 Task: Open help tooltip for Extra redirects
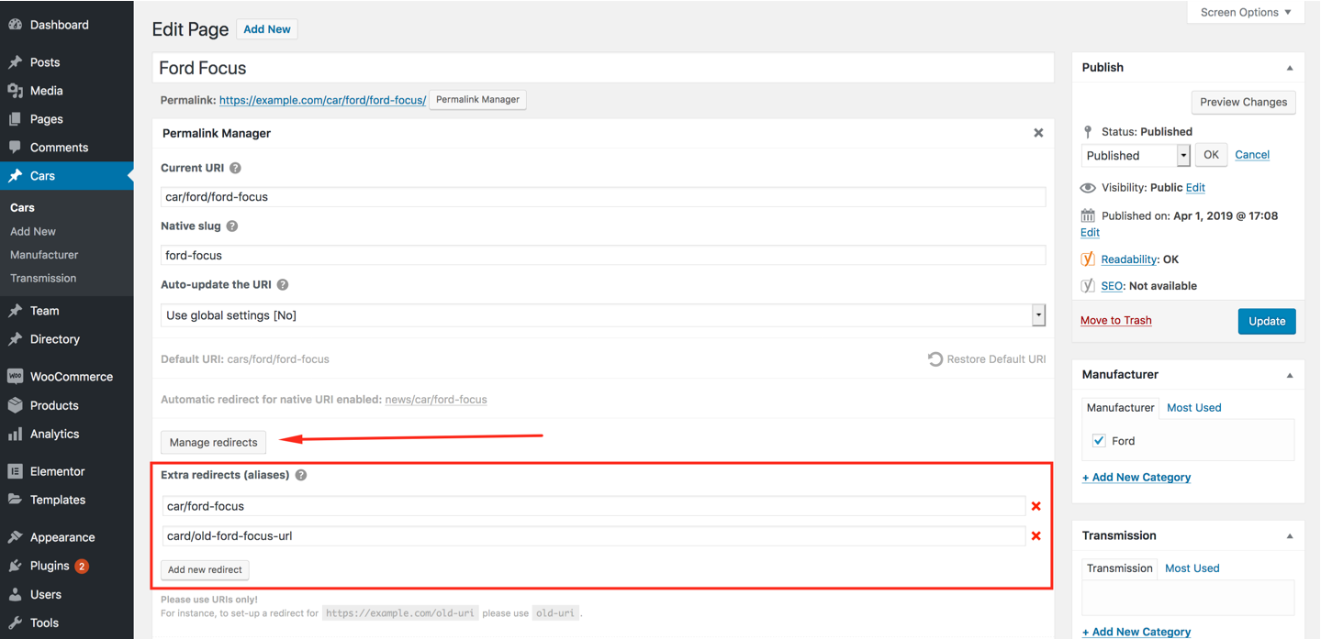pyautogui.click(x=301, y=476)
